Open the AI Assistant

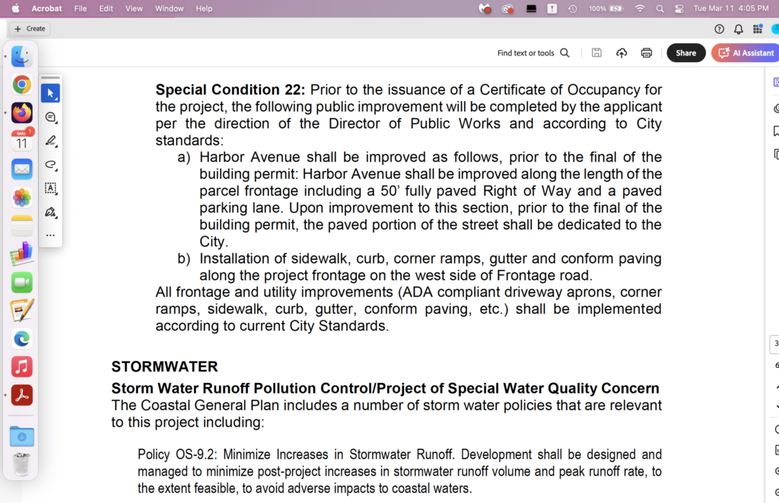pos(746,52)
